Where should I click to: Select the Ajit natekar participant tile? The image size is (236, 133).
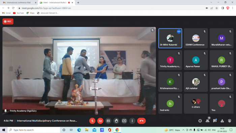click(196, 82)
